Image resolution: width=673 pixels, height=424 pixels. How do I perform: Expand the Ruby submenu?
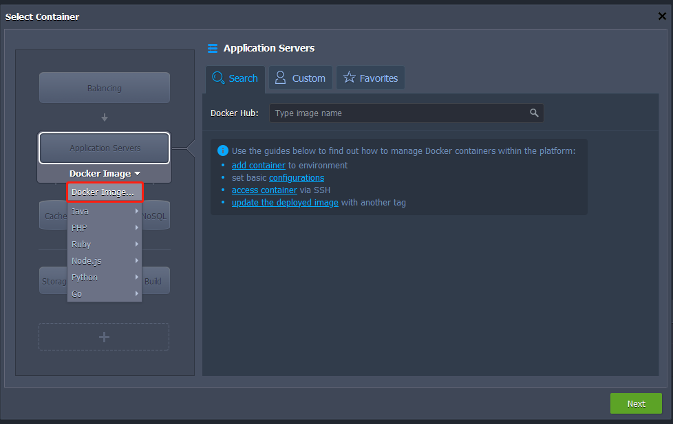(x=105, y=245)
